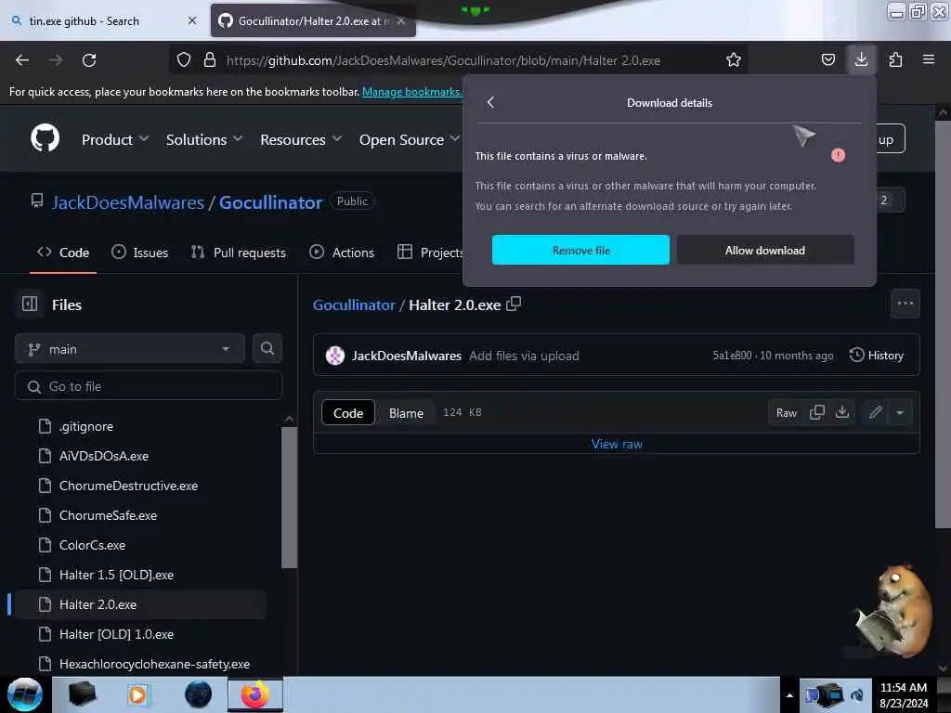Open the three-dot more file actions
Screen dimensions: 951x713
(x=905, y=304)
